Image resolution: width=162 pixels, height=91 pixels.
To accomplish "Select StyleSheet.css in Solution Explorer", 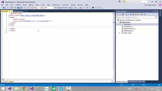I will point(128,27).
